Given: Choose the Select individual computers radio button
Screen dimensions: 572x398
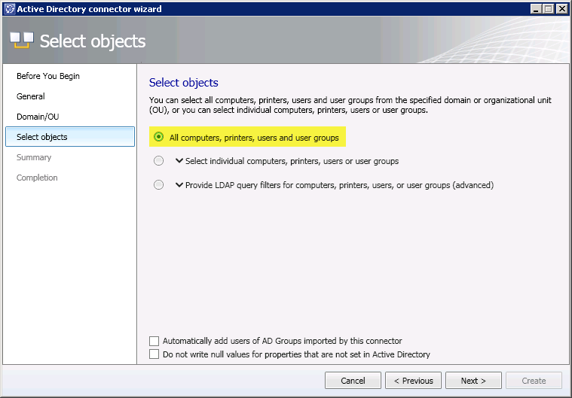Looking at the screenshot, I should (158, 161).
